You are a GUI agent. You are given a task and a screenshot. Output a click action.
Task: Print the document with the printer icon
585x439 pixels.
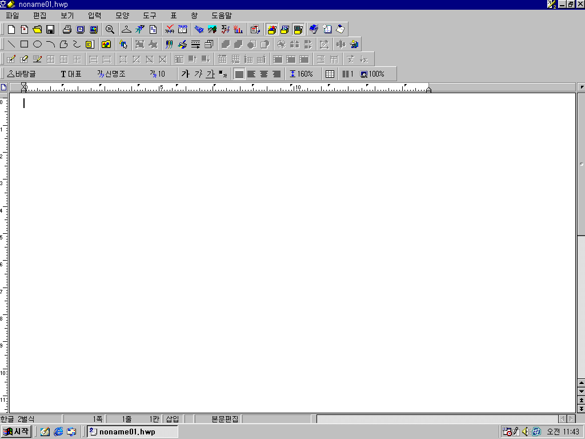coord(67,30)
